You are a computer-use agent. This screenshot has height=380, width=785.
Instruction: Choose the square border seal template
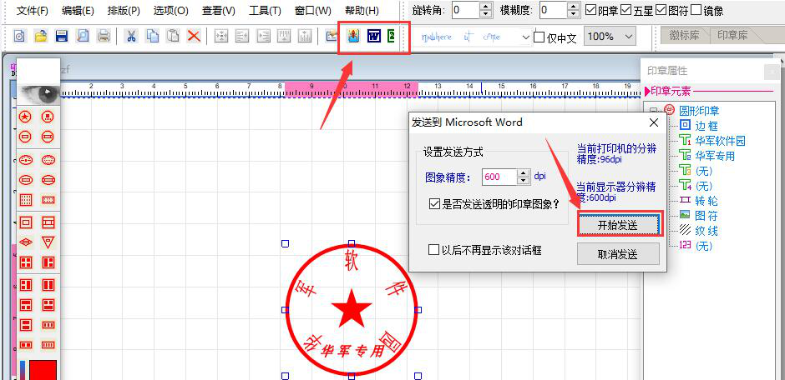26,222
